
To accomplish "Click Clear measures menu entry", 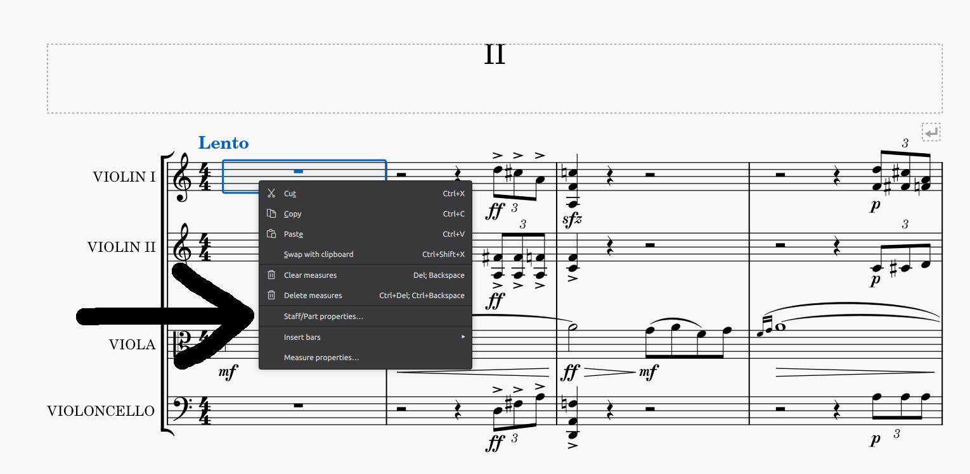I will click(x=365, y=275).
